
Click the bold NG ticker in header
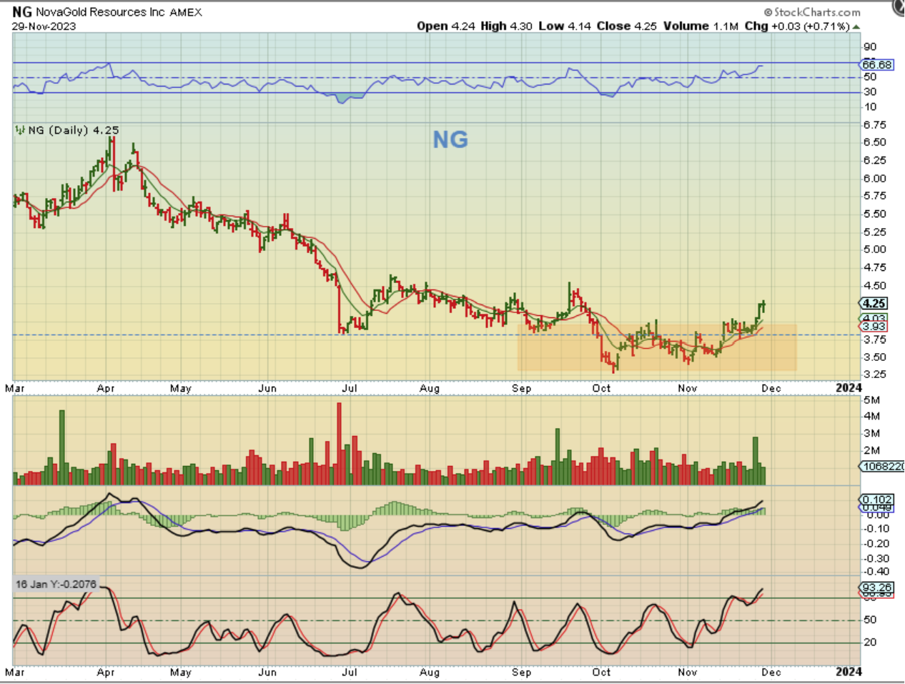tap(22, 12)
